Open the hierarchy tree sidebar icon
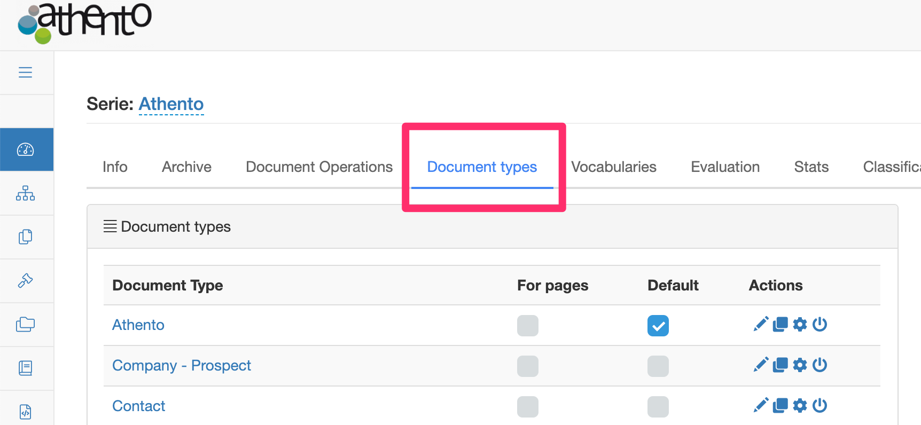The height and width of the screenshot is (425, 921). [25, 193]
